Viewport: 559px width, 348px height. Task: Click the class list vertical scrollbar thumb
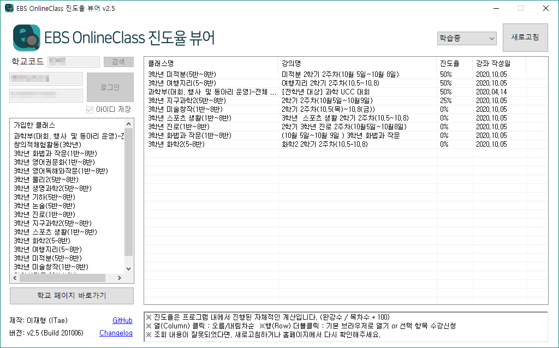[x=129, y=192]
